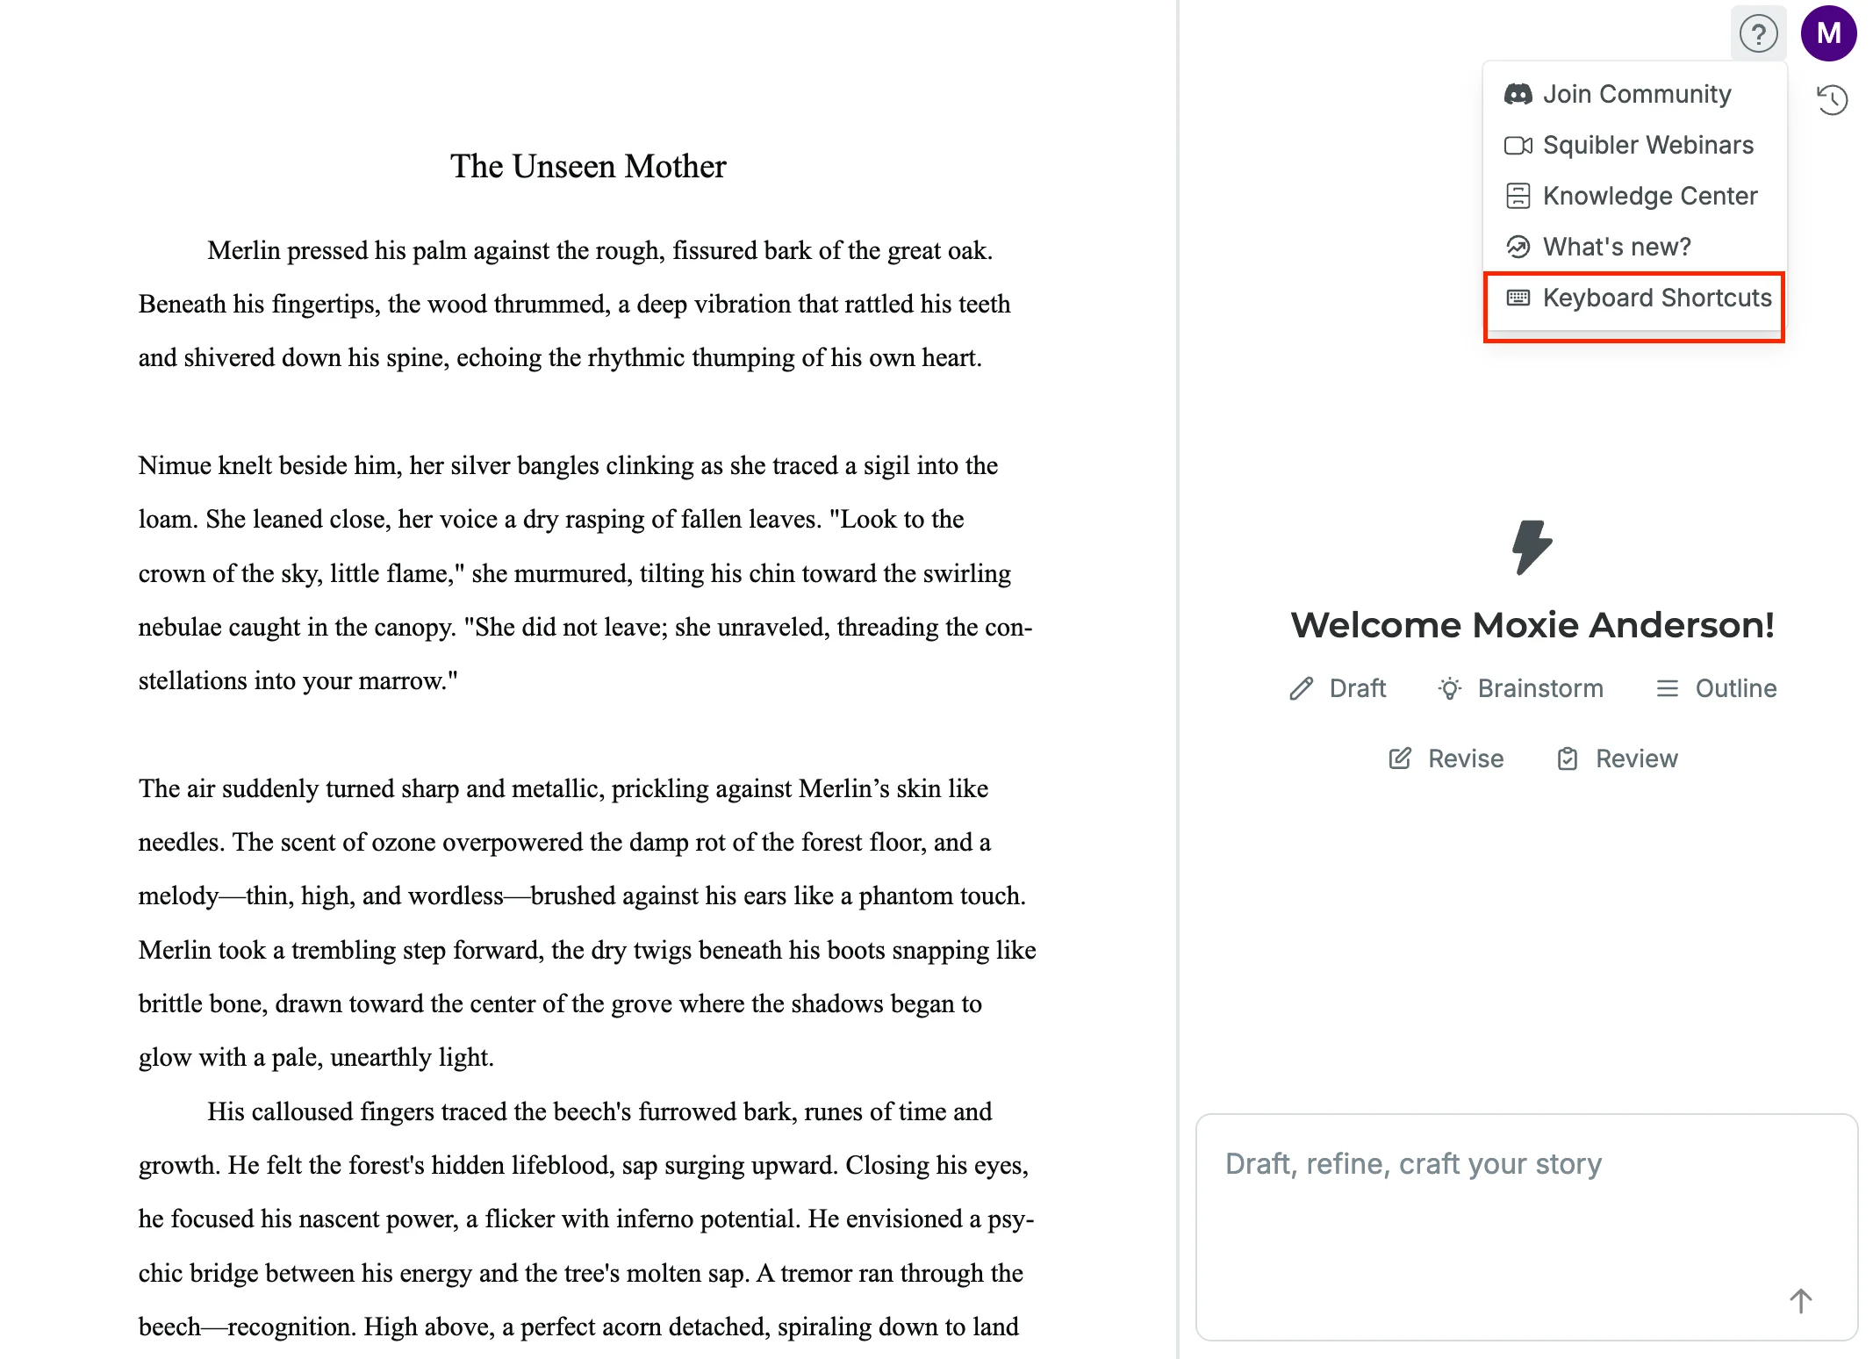Select the Outline action

click(1716, 688)
